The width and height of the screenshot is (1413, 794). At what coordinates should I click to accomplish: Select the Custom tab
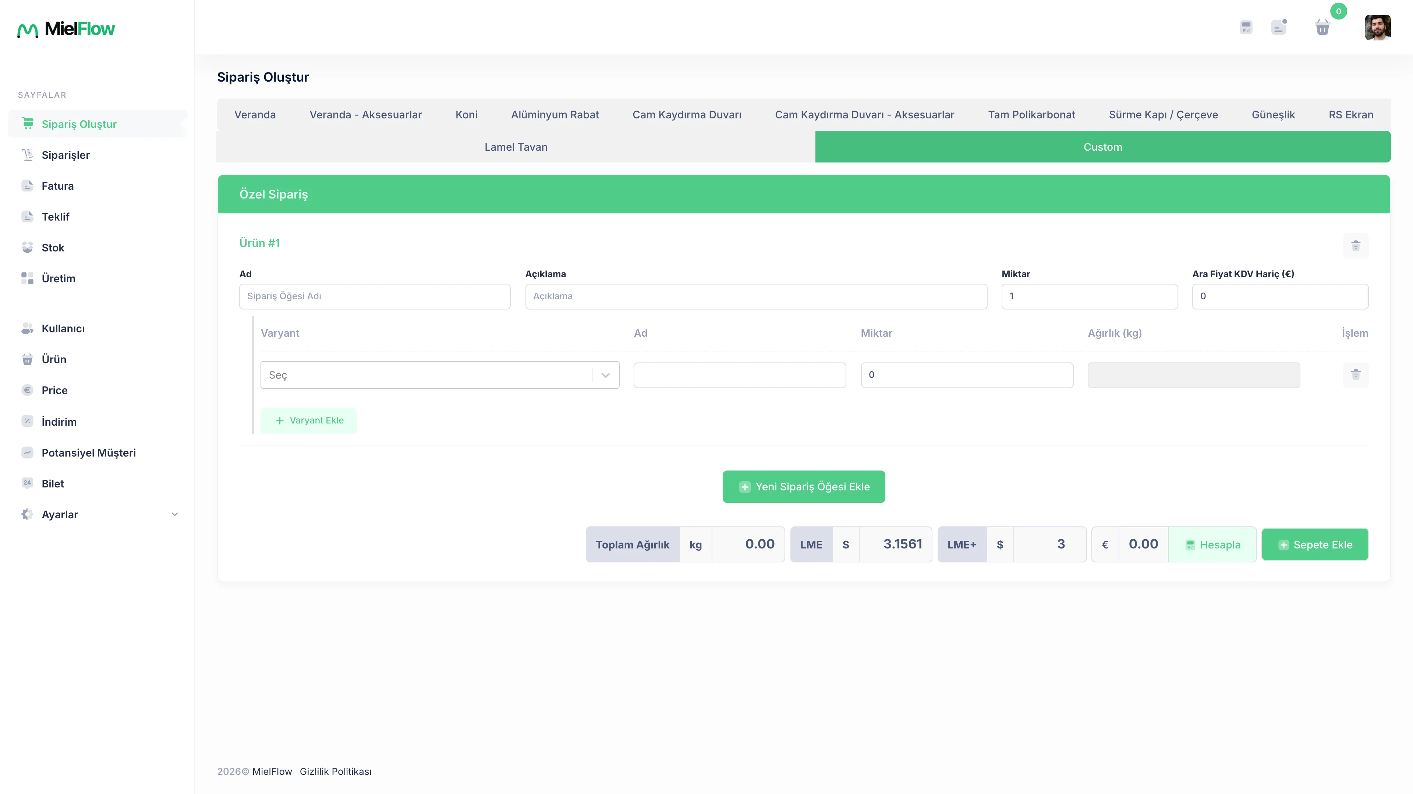pos(1102,147)
